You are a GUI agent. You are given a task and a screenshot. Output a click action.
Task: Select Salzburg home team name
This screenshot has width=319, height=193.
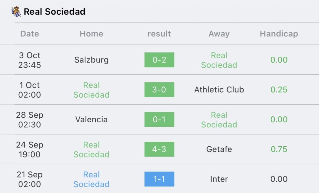91,60
